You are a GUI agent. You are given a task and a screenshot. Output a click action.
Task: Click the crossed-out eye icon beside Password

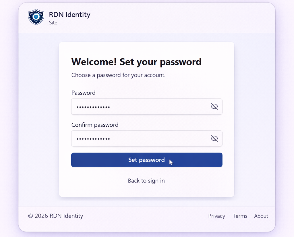[x=214, y=106]
